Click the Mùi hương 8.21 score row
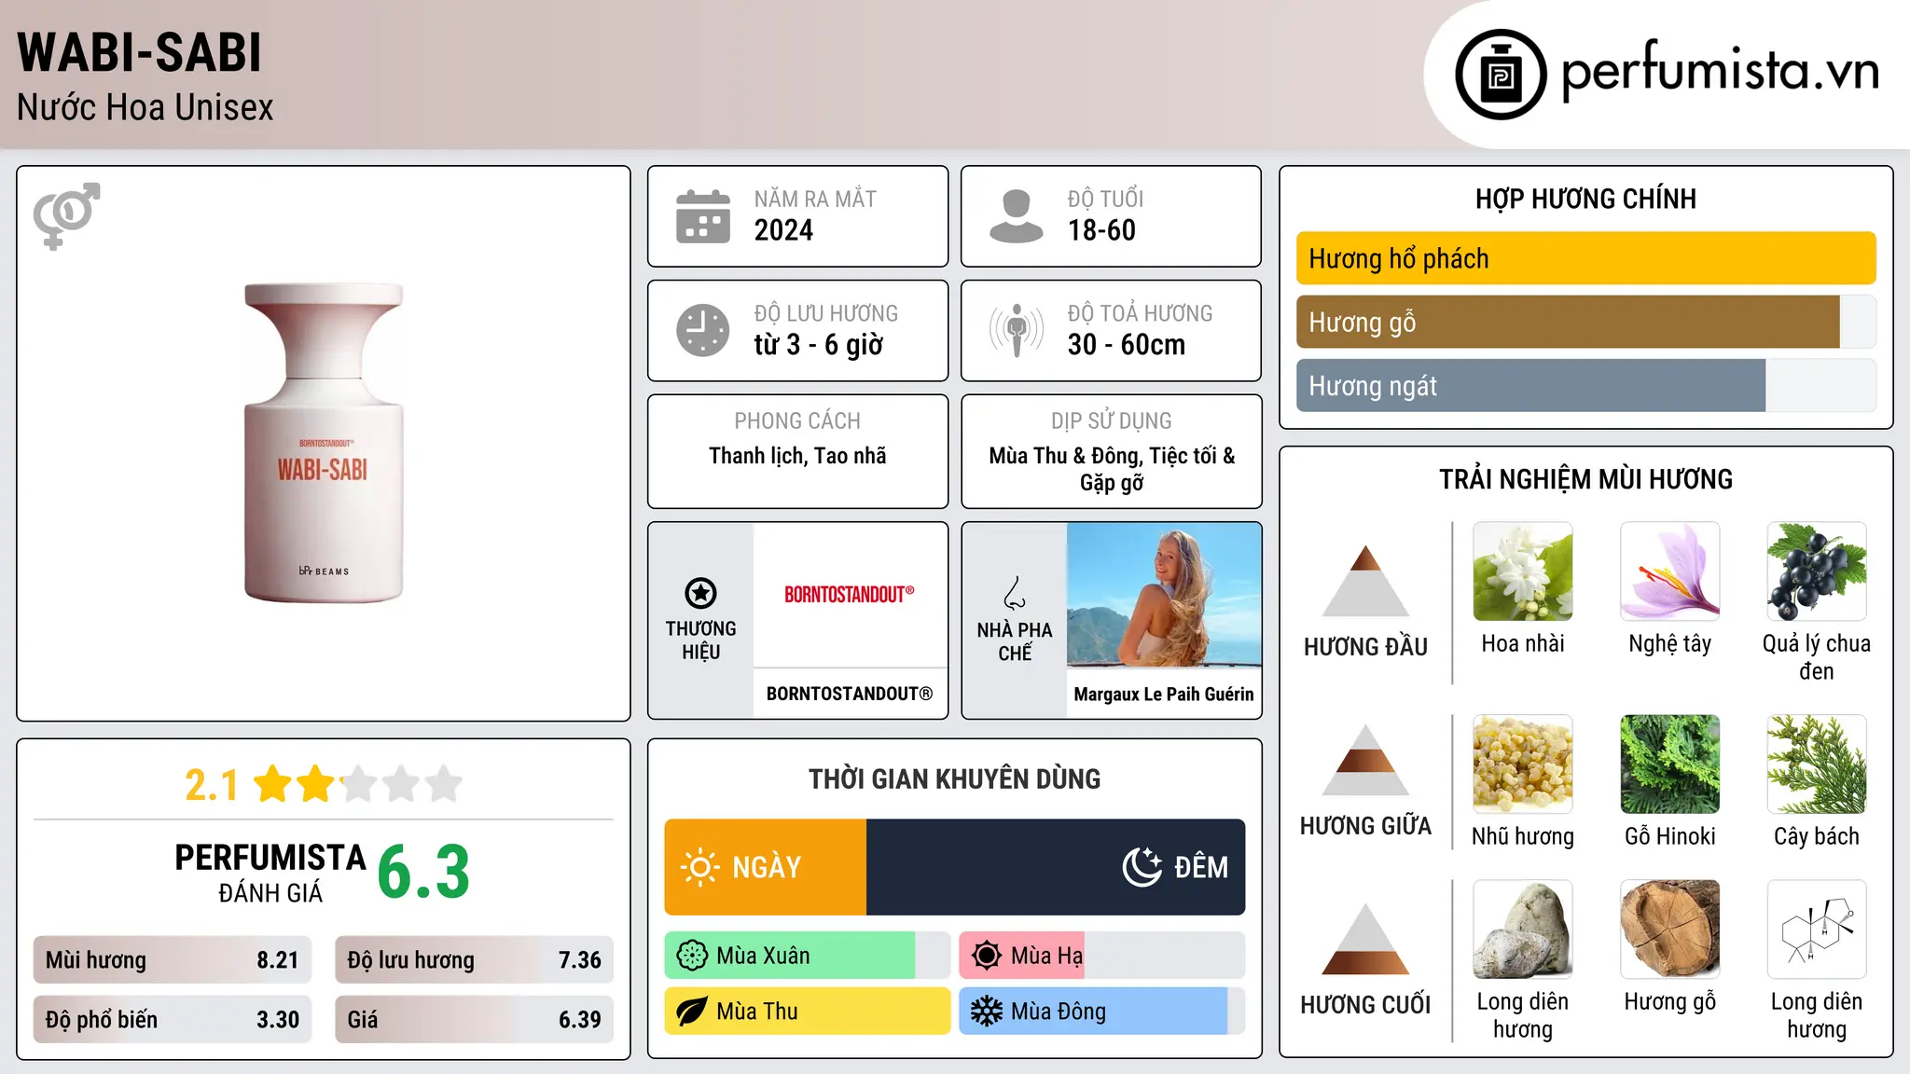 click(x=173, y=960)
